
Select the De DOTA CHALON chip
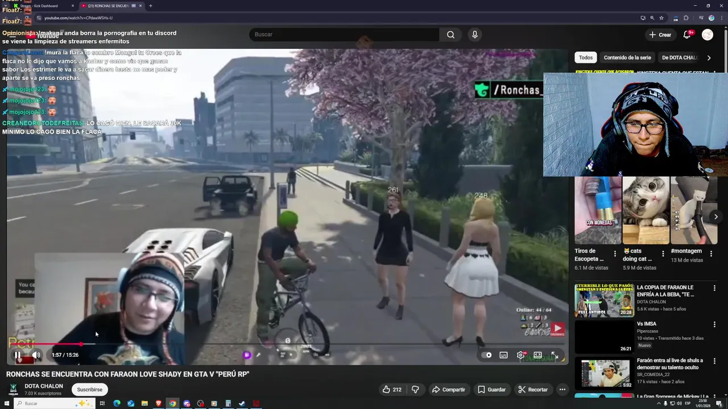tap(680, 57)
